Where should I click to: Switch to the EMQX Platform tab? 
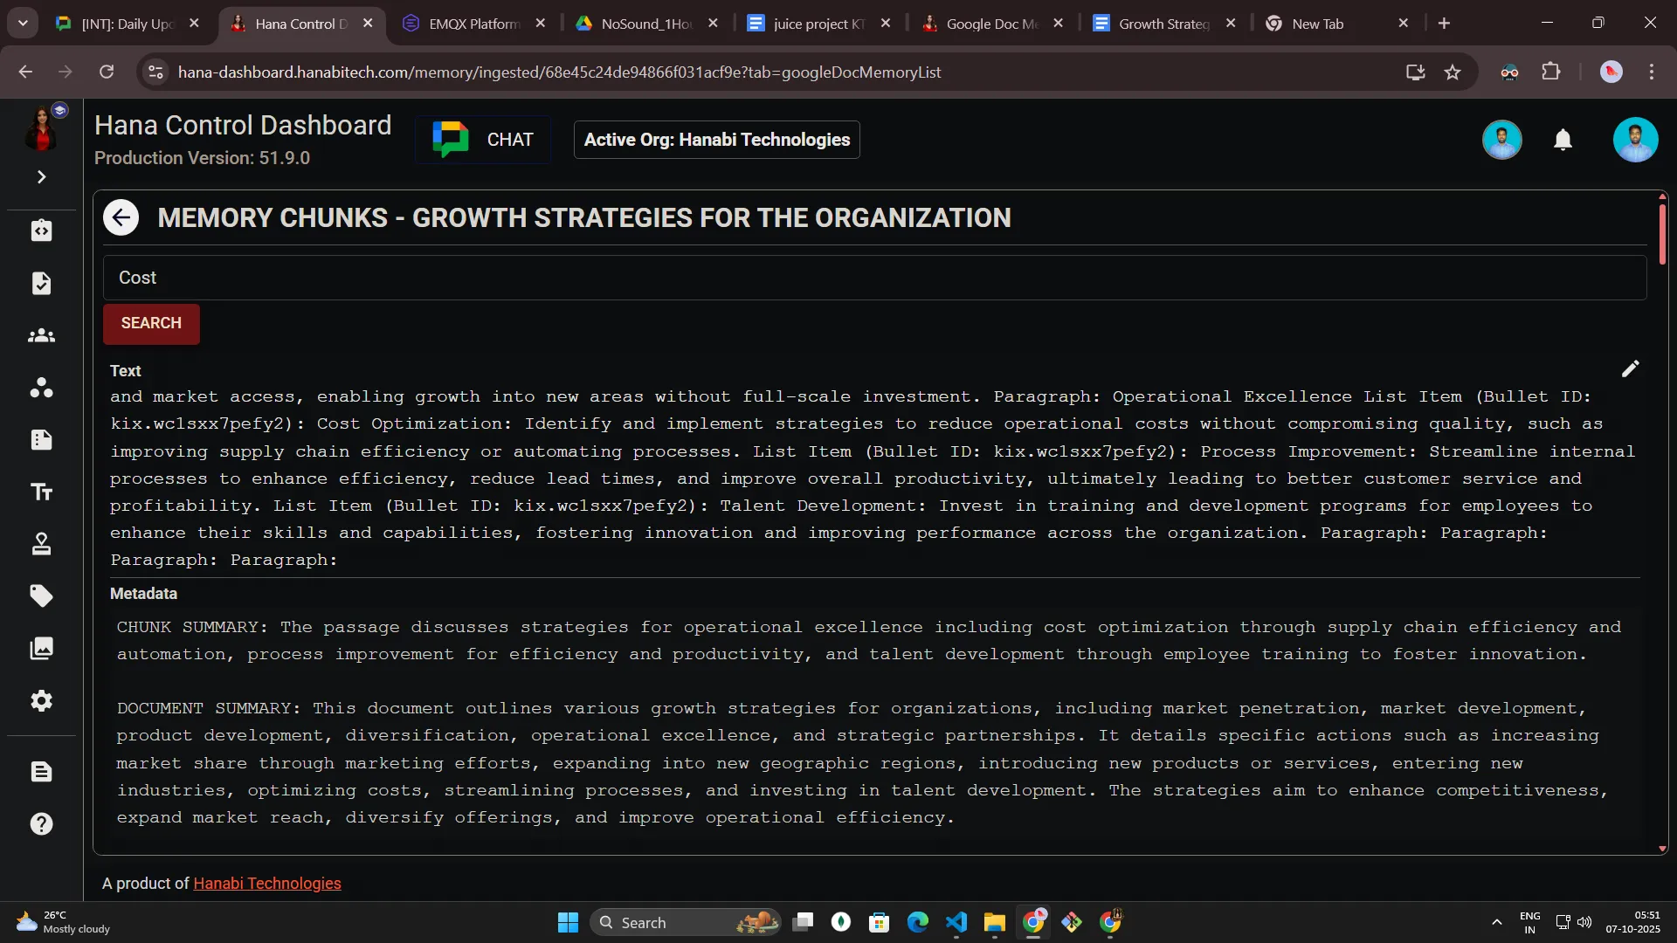pos(473,24)
